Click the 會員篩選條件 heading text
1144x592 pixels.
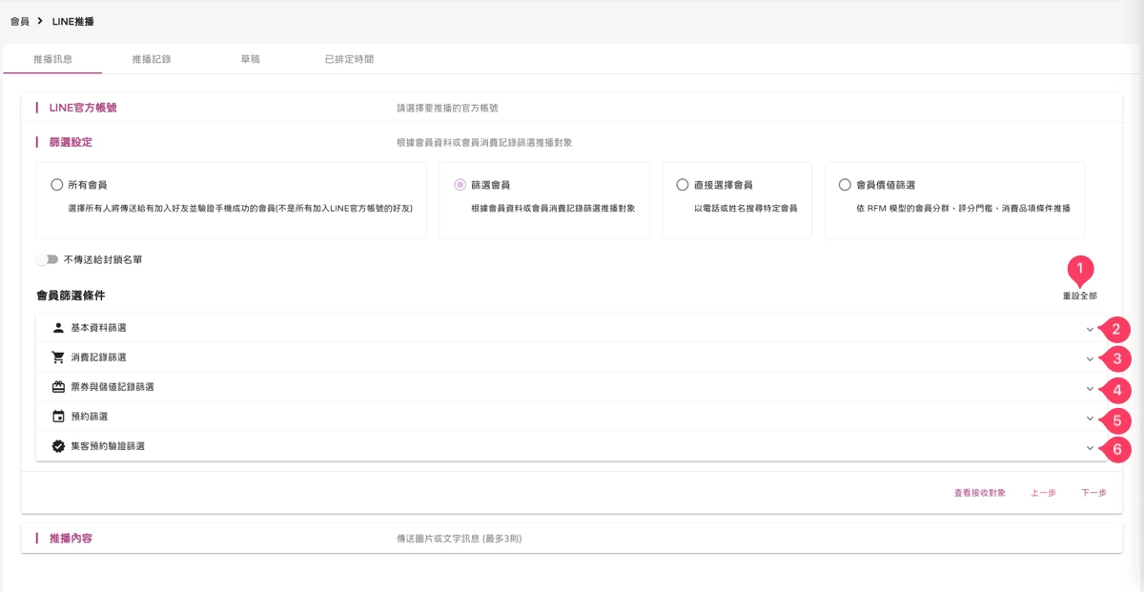[x=71, y=296]
